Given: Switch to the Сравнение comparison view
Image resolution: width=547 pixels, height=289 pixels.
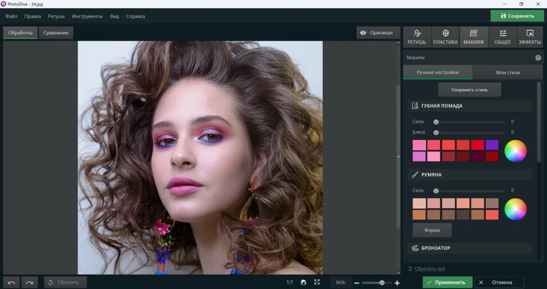Looking at the screenshot, I should click(56, 33).
